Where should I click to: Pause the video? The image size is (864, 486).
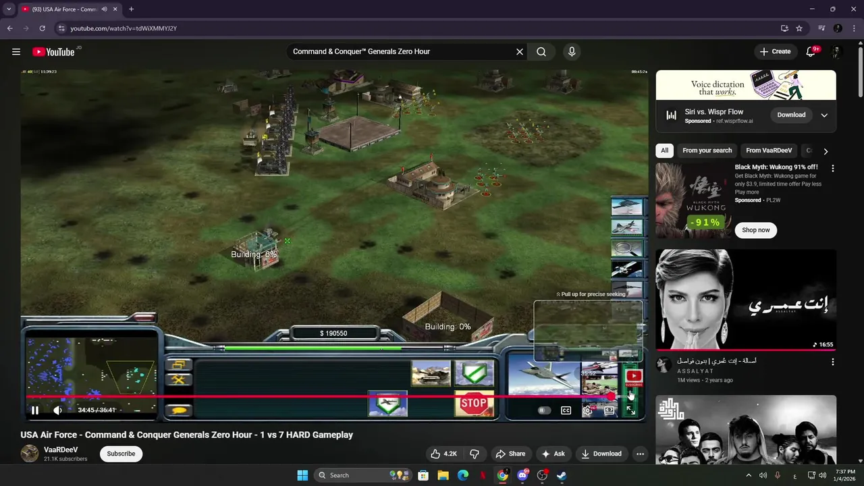[35, 410]
